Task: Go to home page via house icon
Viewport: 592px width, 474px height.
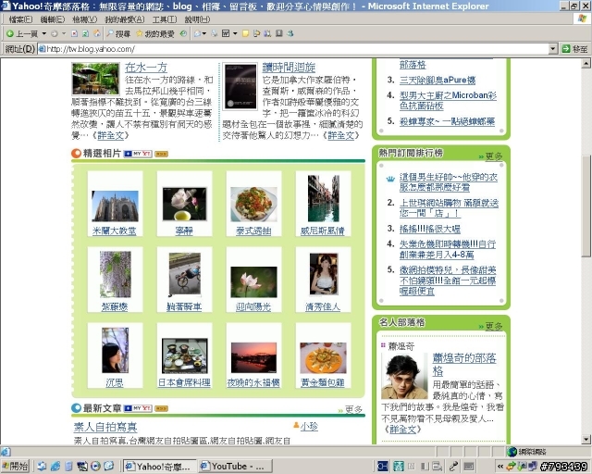Action: [96, 33]
